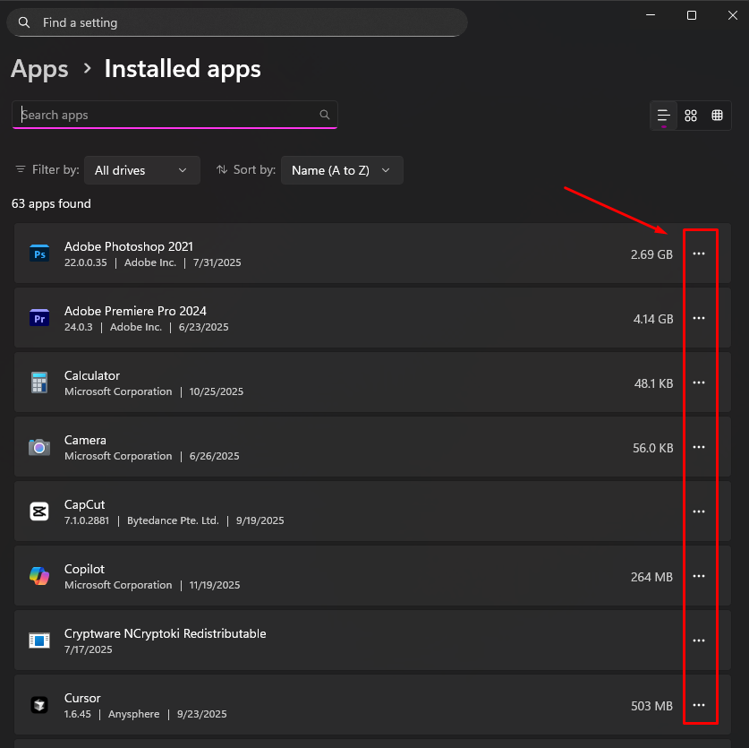Open more options for Adobe Premiere Pro 2024
Viewport: 749px width, 748px height.
click(699, 318)
